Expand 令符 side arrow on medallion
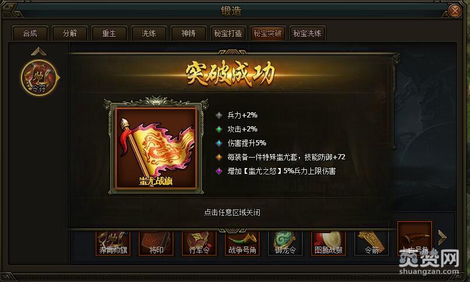This screenshot has width=470, height=282. (x=58, y=78)
